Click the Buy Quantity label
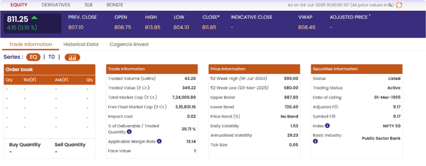 [x=25, y=144]
